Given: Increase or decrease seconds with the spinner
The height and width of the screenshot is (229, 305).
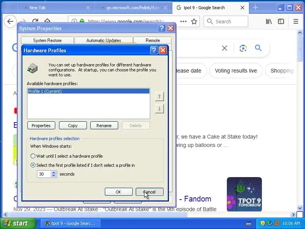Looking at the screenshot, I should (x=54, y=174).
